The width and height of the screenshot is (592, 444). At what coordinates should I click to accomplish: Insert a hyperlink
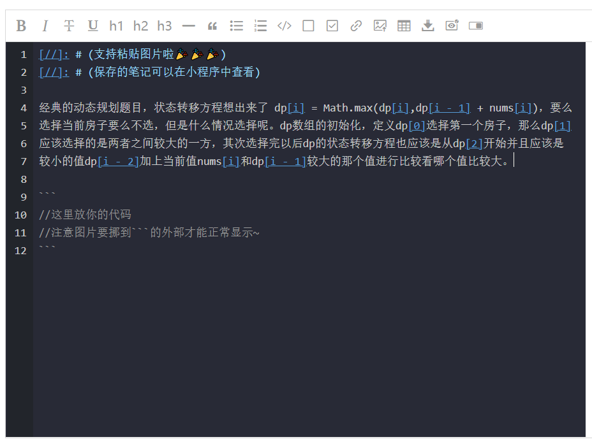coord(355,25)
